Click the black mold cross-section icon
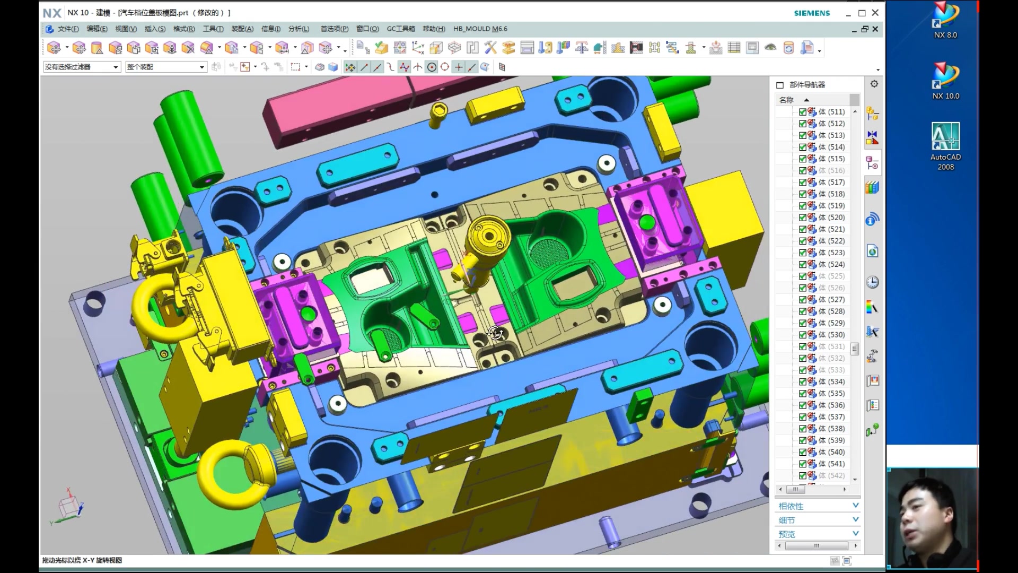The height and width of the screenshot is (573, 1018). pos(636,48)
